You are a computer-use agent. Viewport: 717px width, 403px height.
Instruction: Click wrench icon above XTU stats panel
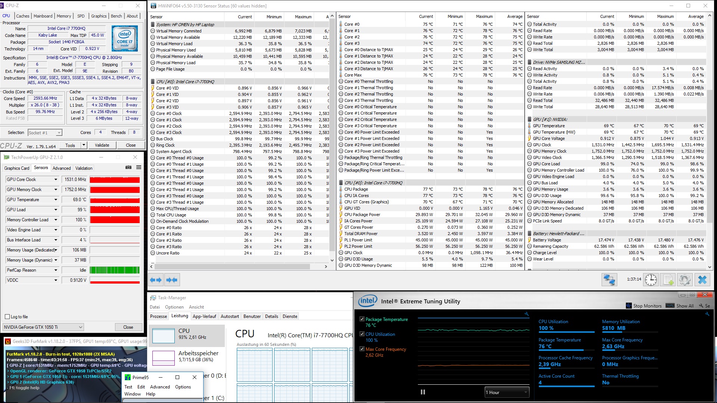707,314
